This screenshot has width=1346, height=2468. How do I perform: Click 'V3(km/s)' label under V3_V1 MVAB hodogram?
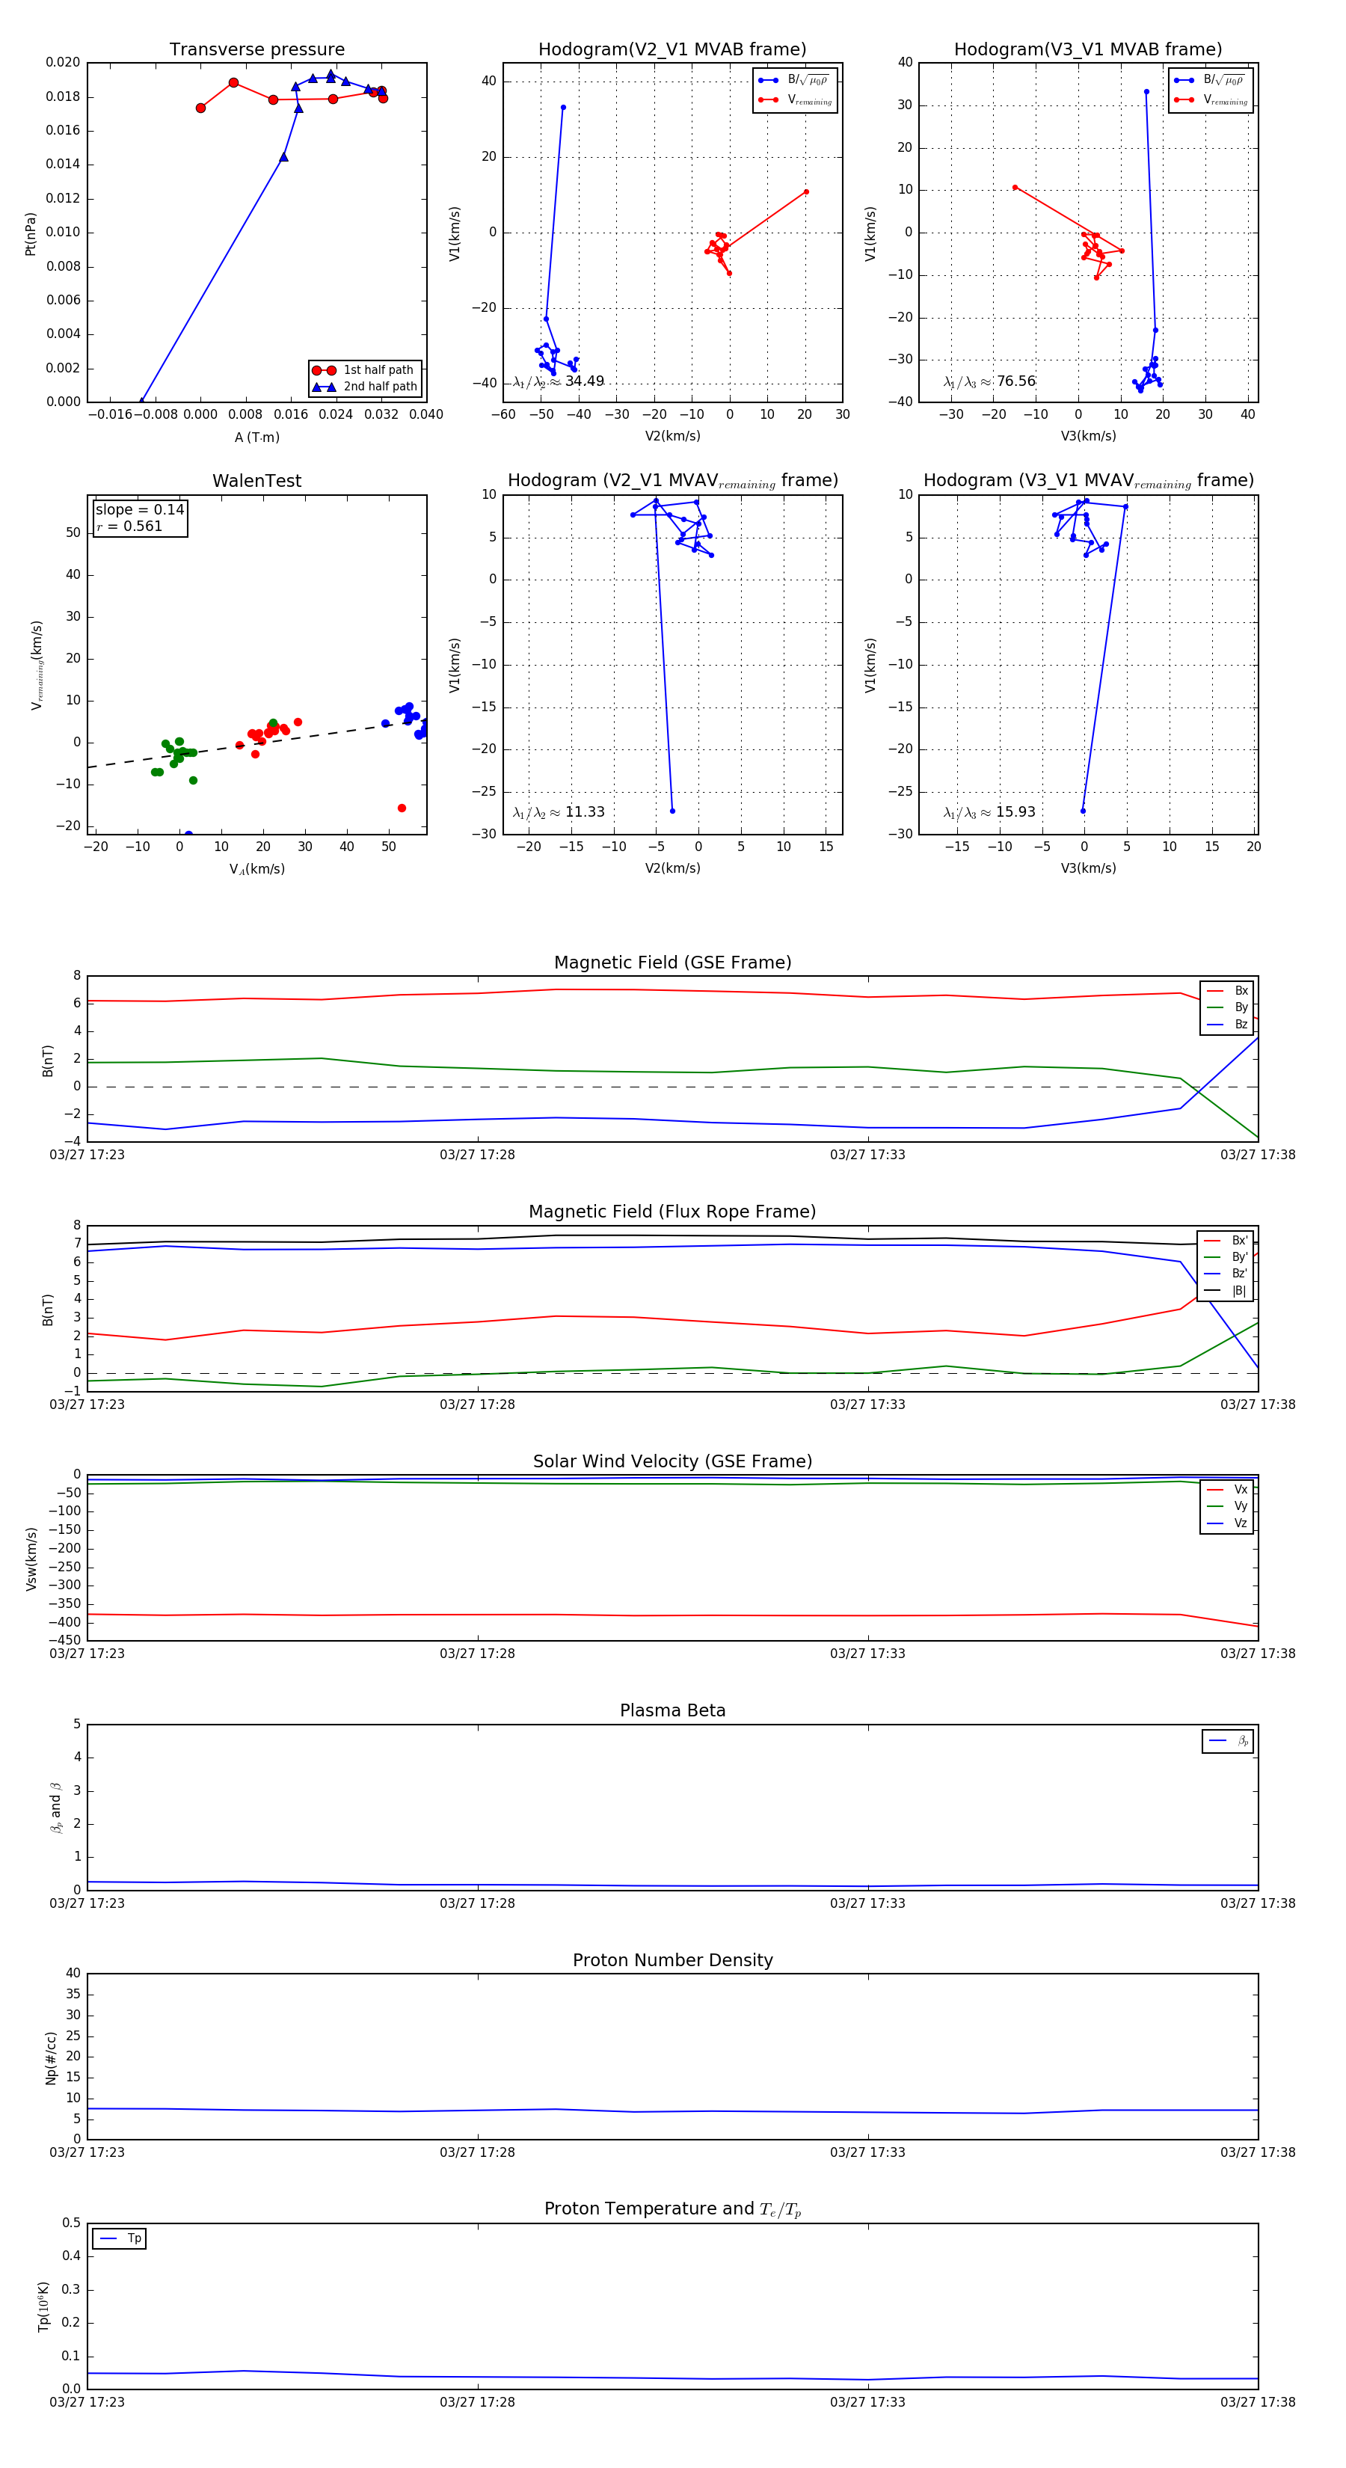tap(1088, 436)
